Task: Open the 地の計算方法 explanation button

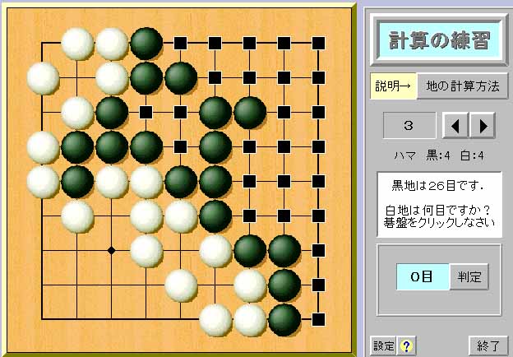Action: click(463, 86)
